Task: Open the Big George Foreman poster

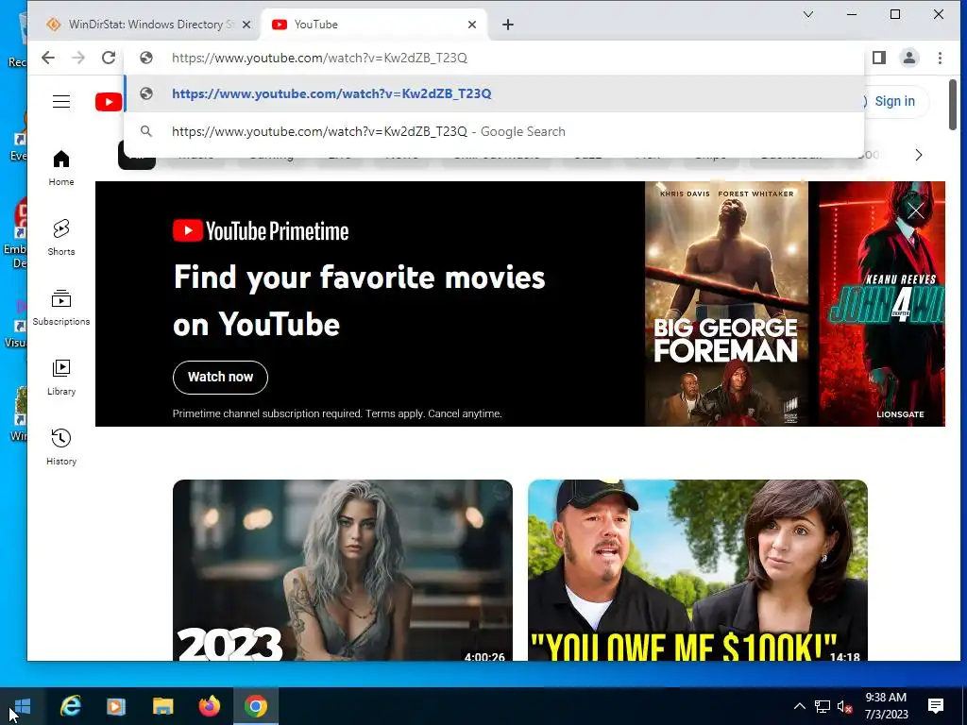Action: coord(726,303)
